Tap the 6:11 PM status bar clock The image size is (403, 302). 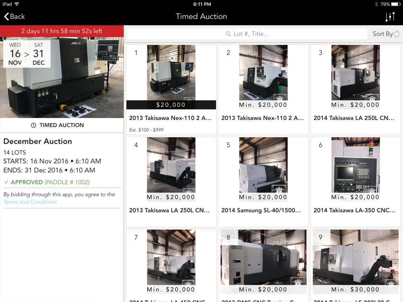pyautogui.click(x=202, y=4)
